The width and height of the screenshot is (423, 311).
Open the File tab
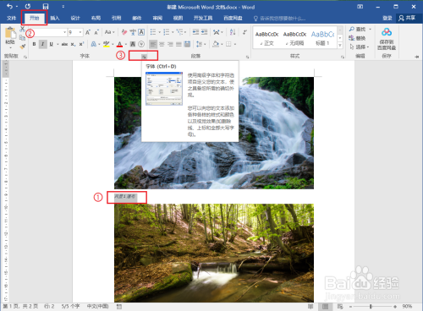tap(11, 18)
